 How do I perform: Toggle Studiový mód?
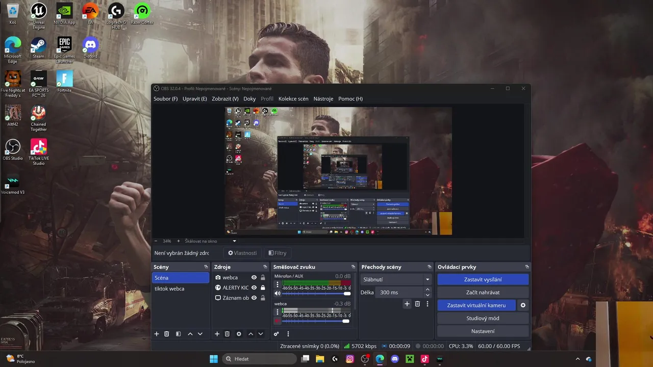pyautogui.click(x=483, y=318)
